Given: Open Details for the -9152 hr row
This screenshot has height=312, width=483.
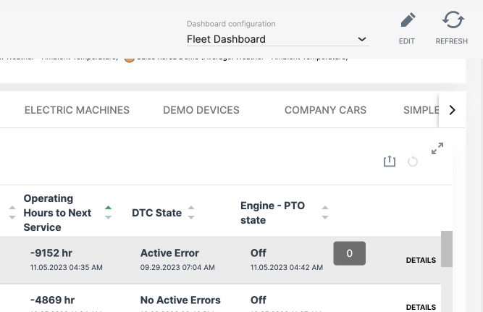Looking at the screenshot, I should (421, 260).
